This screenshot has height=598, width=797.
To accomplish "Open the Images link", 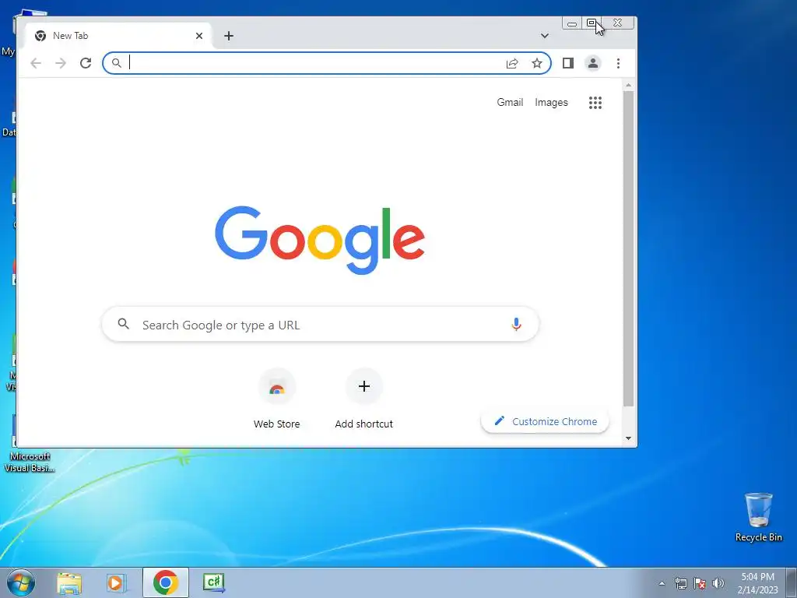I will click(x=551, y=102).
